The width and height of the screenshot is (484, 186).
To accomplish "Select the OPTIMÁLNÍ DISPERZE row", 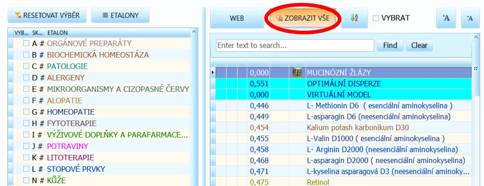I will tap(344, 84).
